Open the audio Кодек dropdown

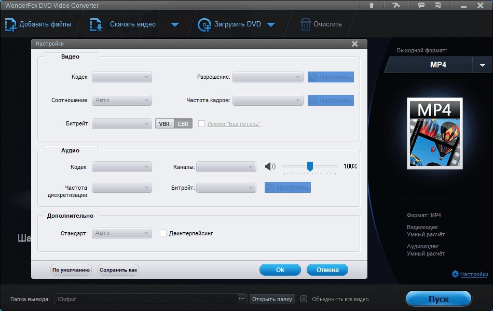click(x=122, y=167)
